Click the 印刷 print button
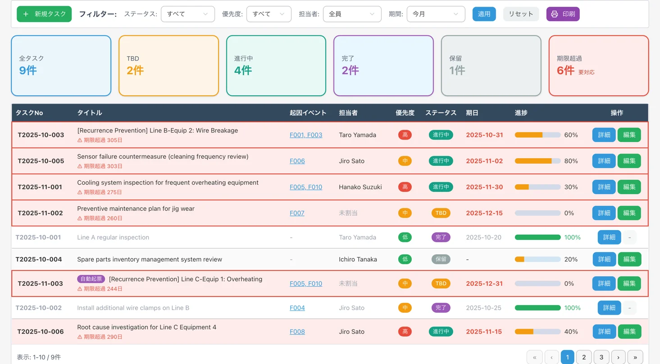Image resolution: width=660 pixels, height=364 pixels. click(563, 14)
